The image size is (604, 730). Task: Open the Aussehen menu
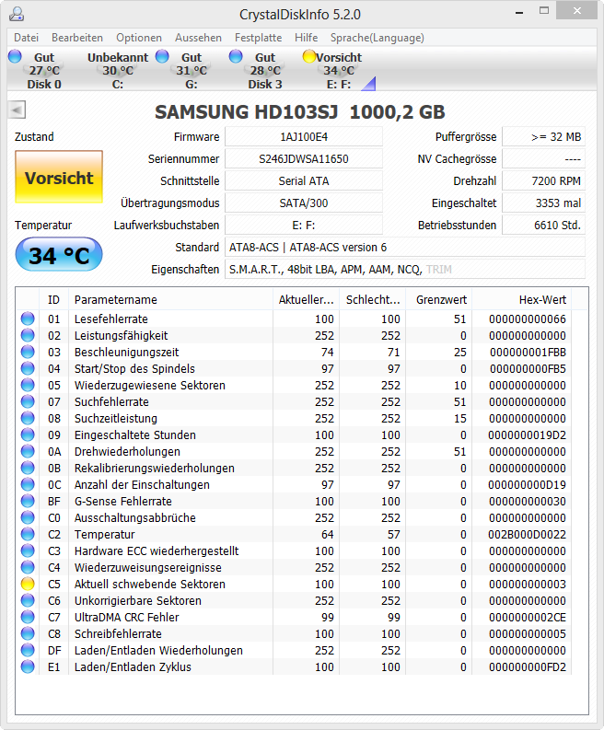click(198, 38)
